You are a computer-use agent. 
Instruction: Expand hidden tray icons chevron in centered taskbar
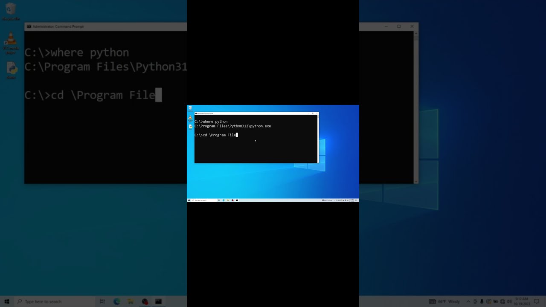pyautogui.click(x=335, y=200)
